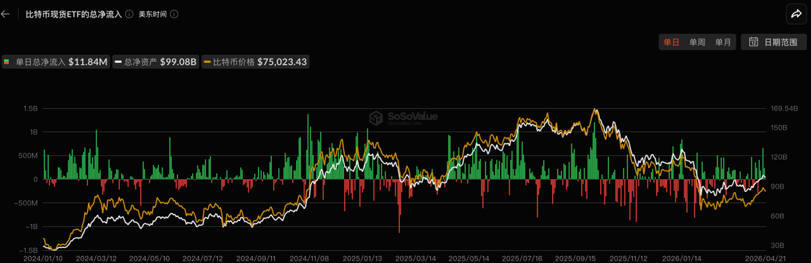The width and height of the screenshot is (811, 263).
Task: Click calendar icon in 日期范围 button
Action: [x=754, y=43]
